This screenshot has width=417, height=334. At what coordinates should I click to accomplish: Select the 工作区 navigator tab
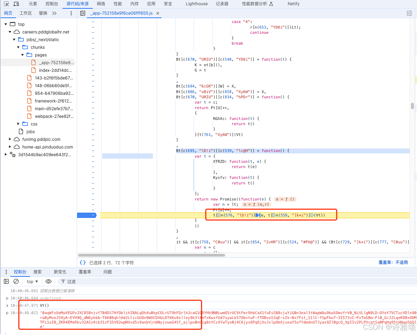point(25,13)
